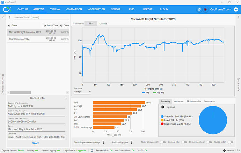
Task: Expand the Observed directory side panel
Action: coord(3,17)
